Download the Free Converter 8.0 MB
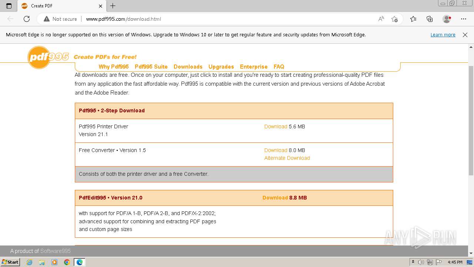 [276, 150]
